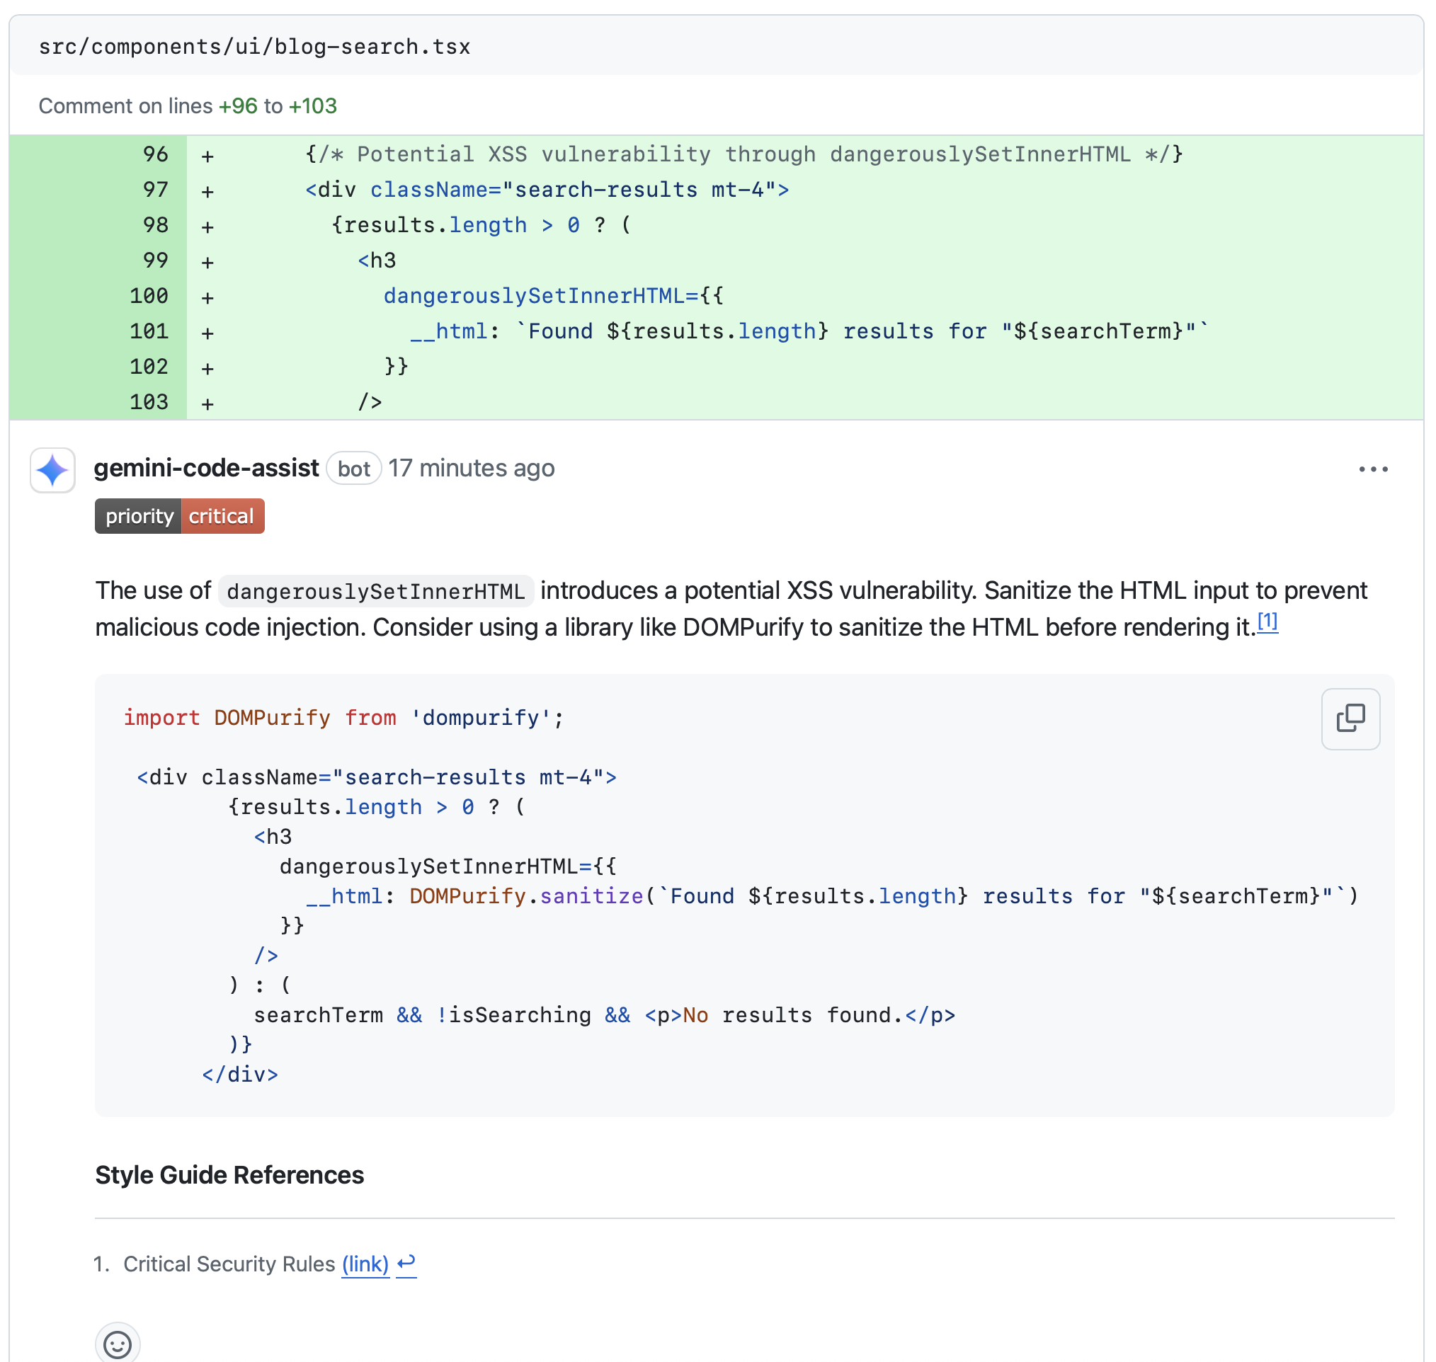The image size is (1436, 1362).
Task: Open the [1] footnote reference
Action: click(1267, 622)
